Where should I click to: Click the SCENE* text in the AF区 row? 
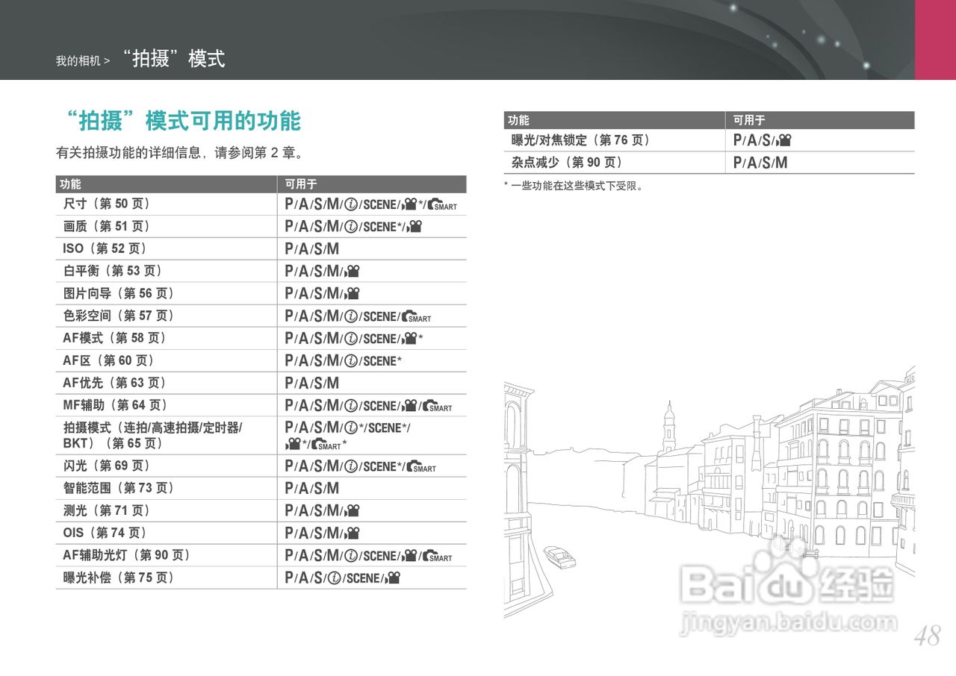tap(382, 361)
